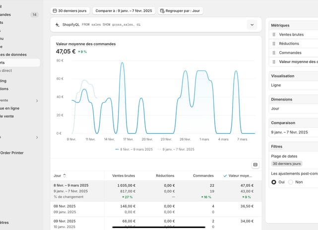318x230 pixels.
Task: Click the calendar icon beside 30 derniers jours
Action: [55, 11]
